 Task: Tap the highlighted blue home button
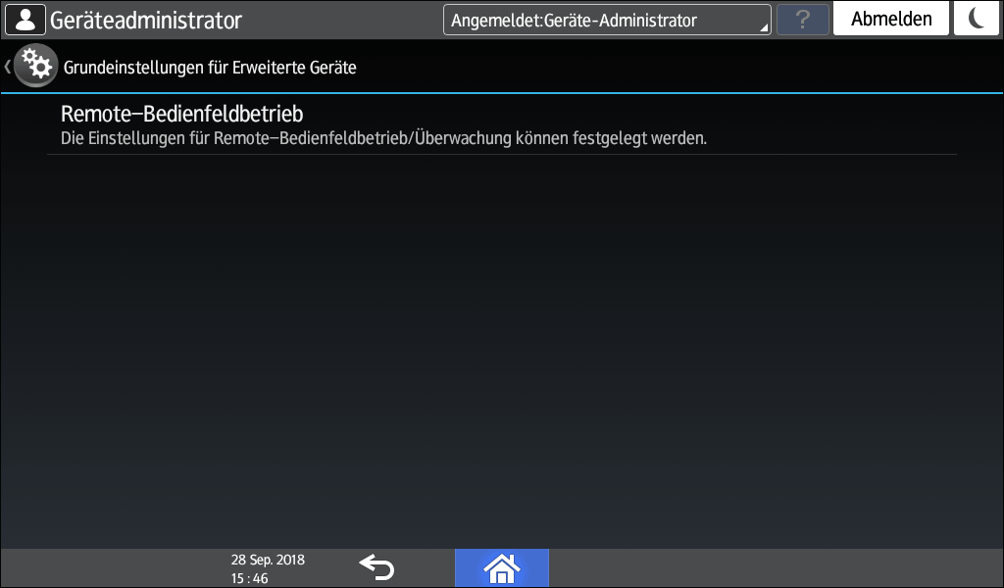501,567
